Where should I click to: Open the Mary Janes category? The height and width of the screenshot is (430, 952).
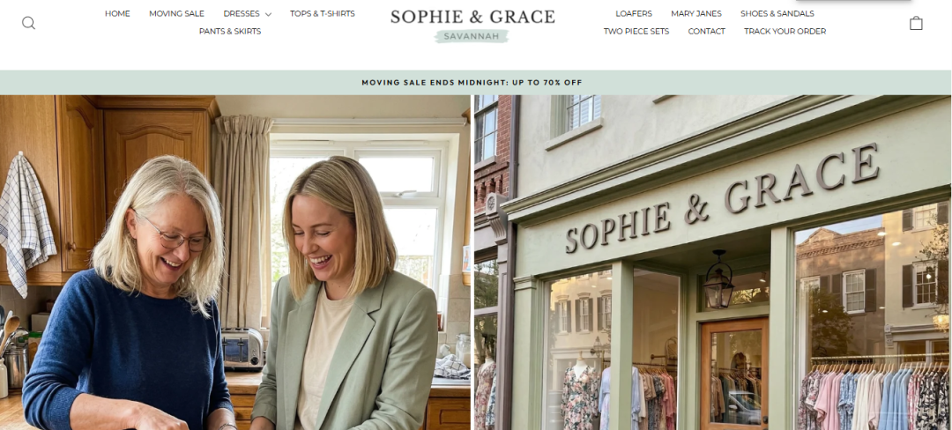[696, 13]
